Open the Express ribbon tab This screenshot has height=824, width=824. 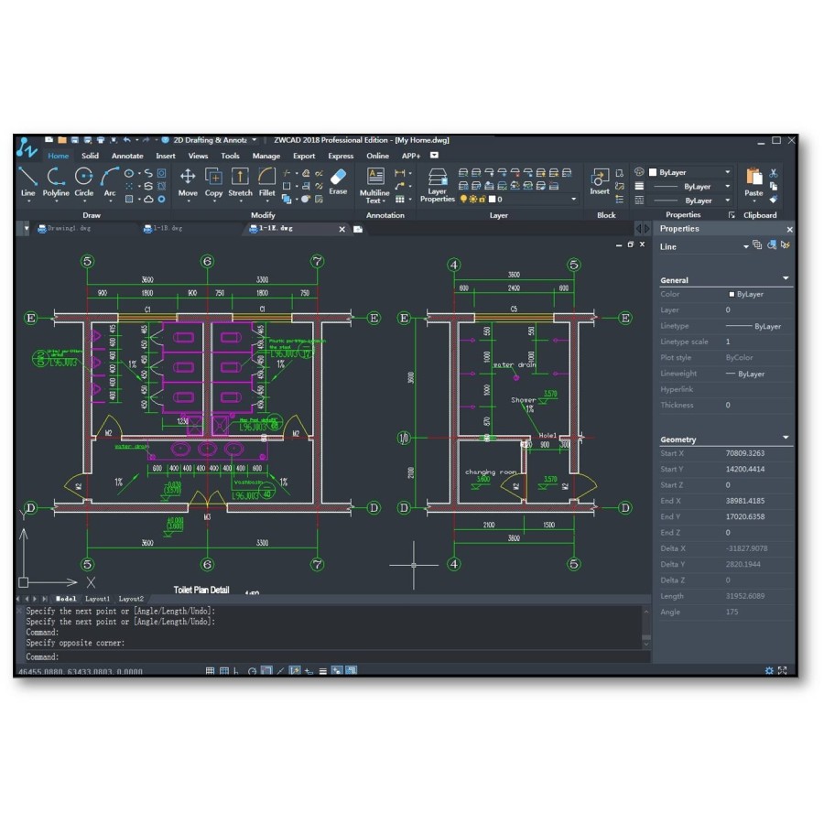(341, 156)
